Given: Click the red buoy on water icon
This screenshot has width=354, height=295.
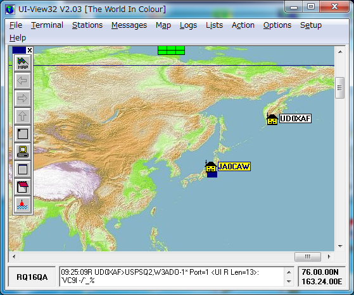Looking at the screenshot, I should coord(23,205).
